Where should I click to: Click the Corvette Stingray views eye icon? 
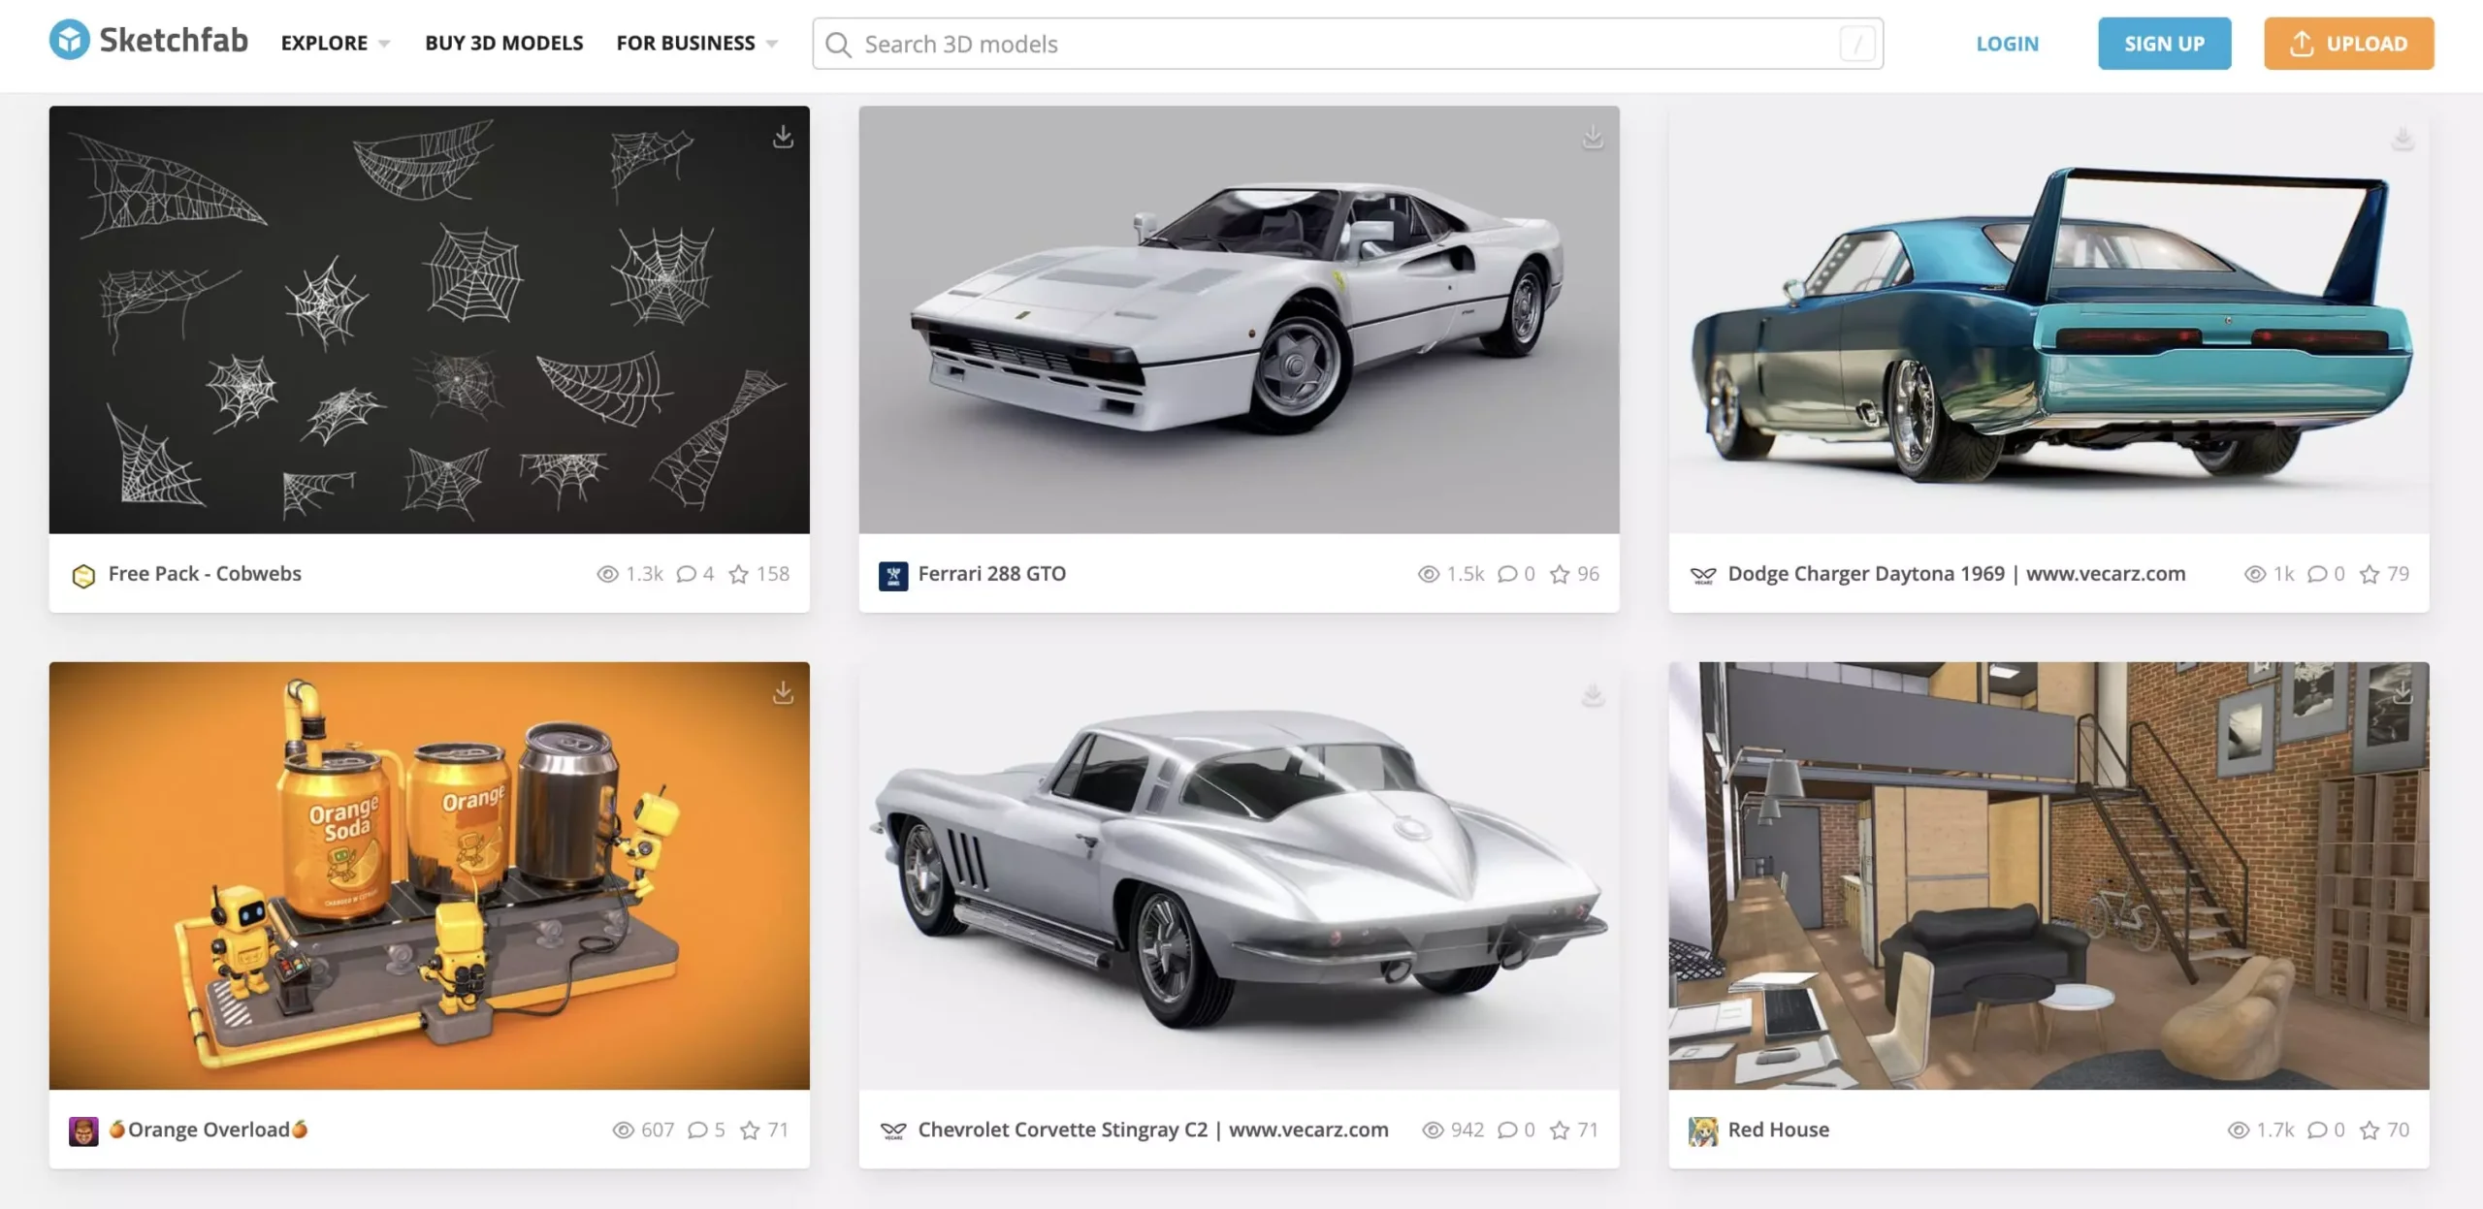1433,1130
